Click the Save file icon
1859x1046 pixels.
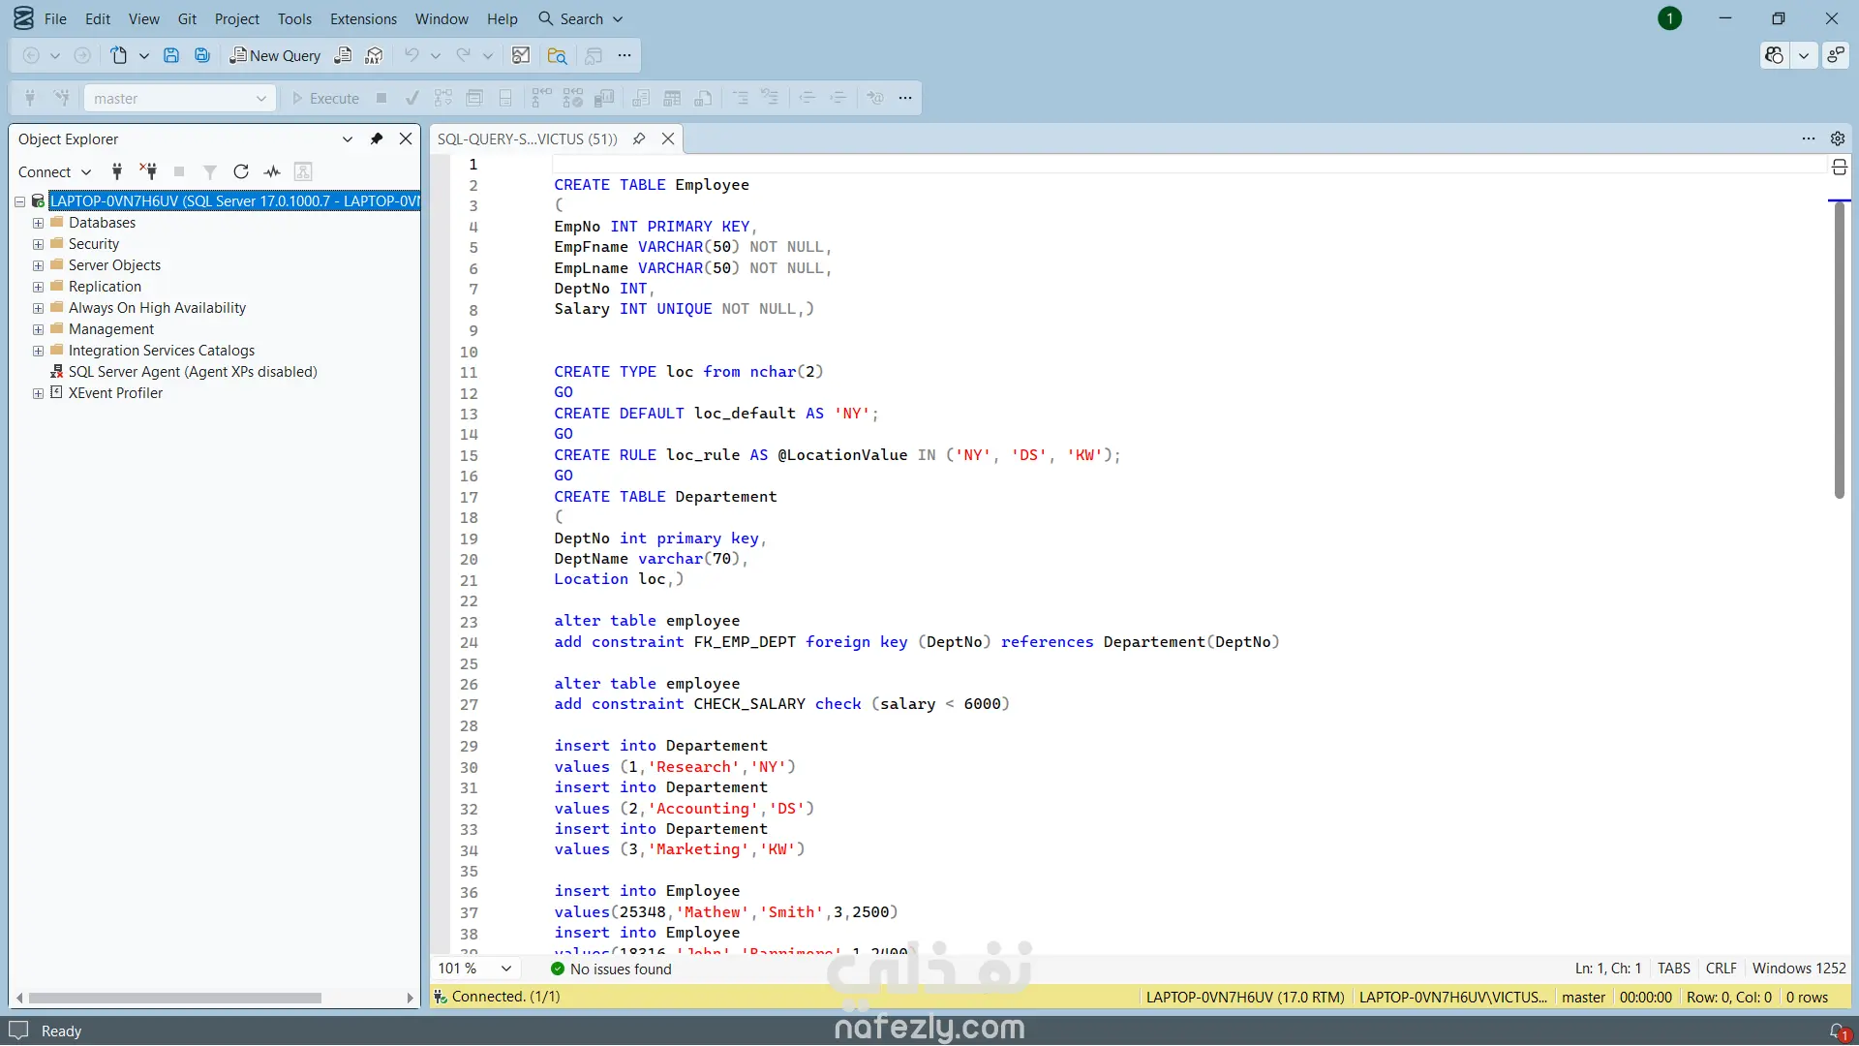[x=171, y=55]
